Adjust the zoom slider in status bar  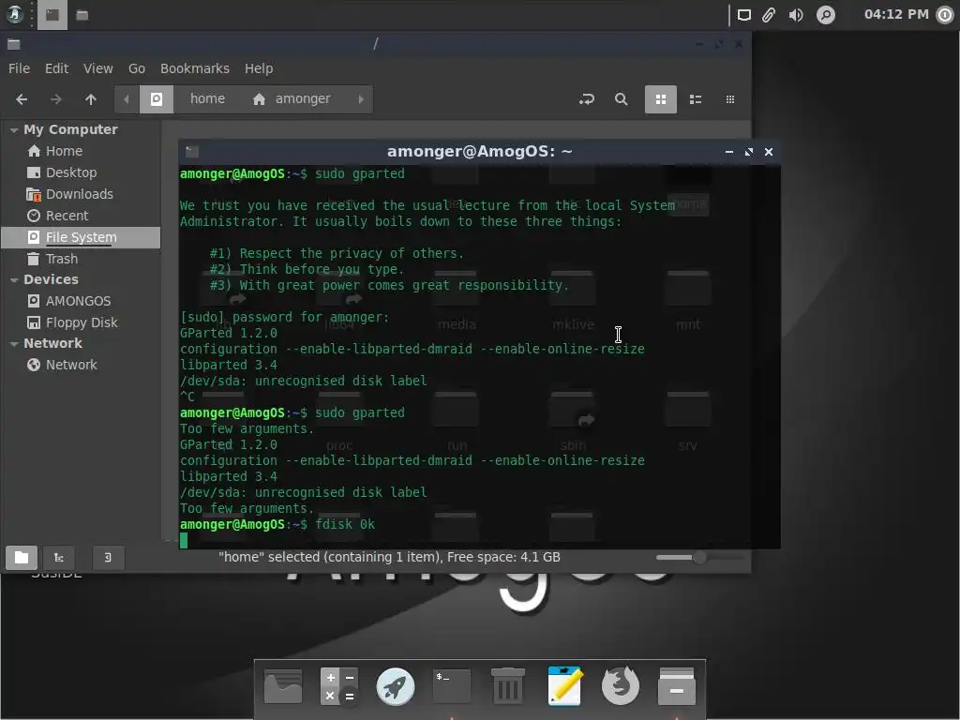pos(699,558)
